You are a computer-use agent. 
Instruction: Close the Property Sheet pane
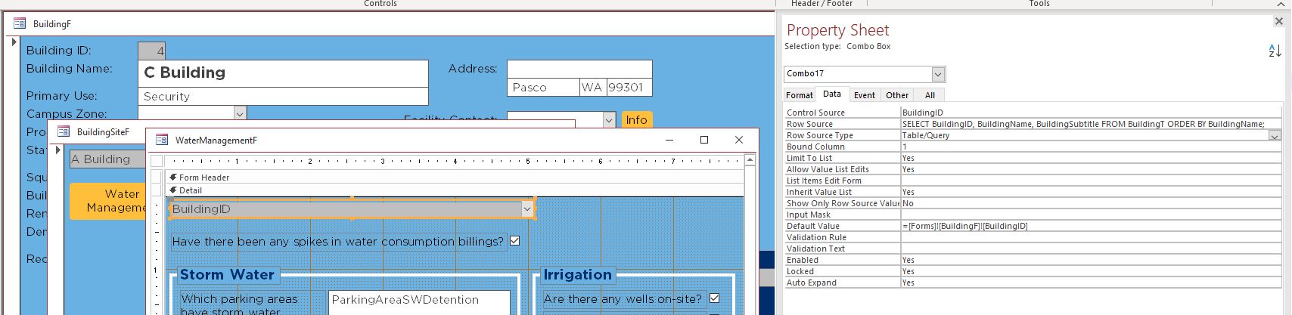pyautogui.click(x=1279, y=22)
